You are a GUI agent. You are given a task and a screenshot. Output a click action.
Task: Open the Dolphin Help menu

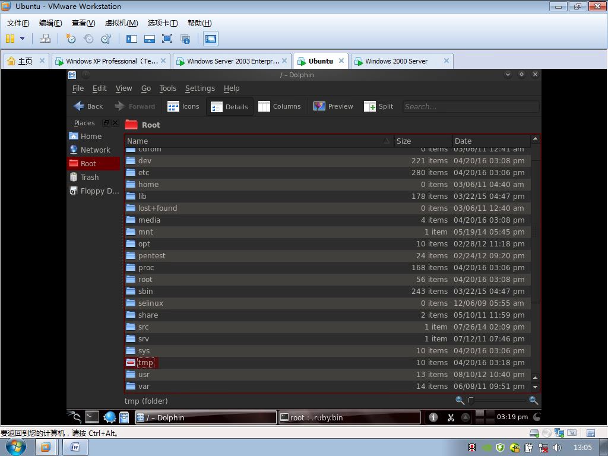(232, 88)
